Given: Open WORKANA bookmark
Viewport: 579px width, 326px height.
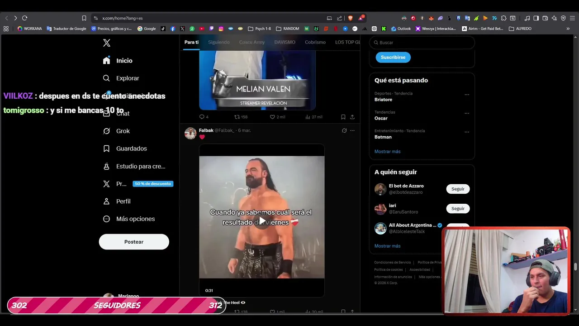Looking at the screenshot, I should click(x=29, y=29).
